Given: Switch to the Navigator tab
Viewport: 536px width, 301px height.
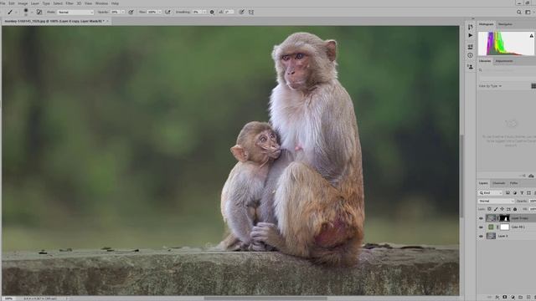Looking at the screenshot, I should pos(505,24).
